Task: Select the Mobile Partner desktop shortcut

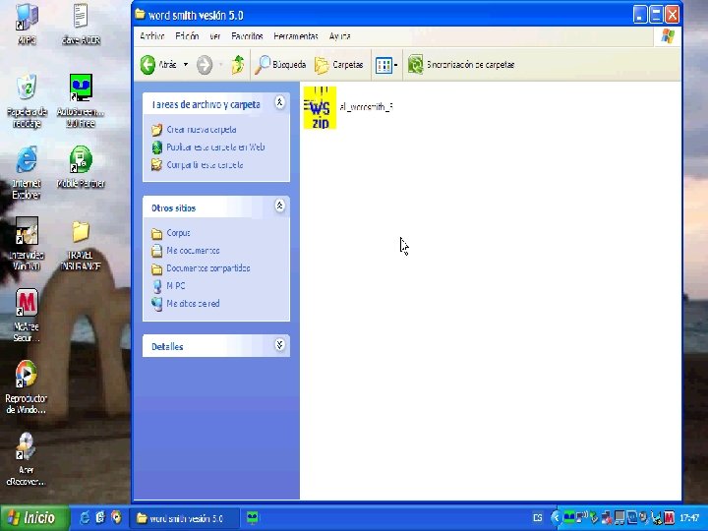Action: tap(81, 167)
